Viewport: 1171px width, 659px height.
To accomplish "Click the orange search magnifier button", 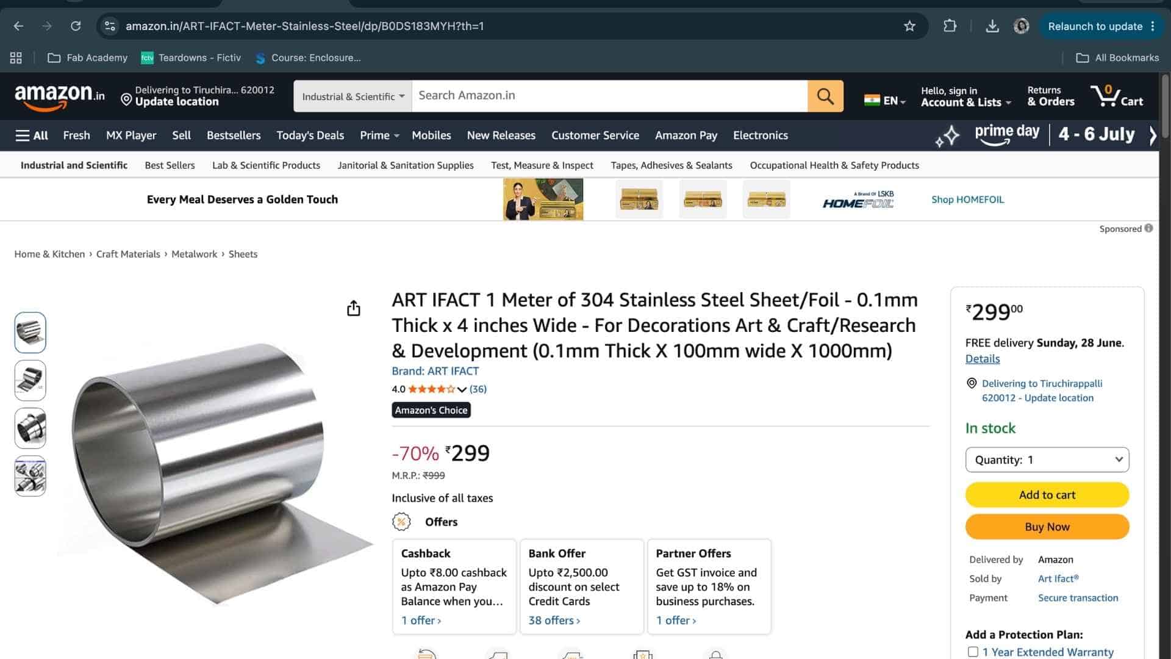I will tap(825, 96).
